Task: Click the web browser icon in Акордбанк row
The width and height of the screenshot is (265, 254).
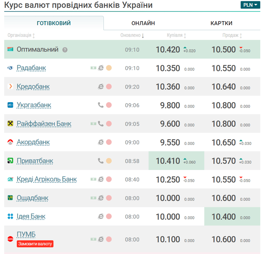Action: tap(101, 142)
